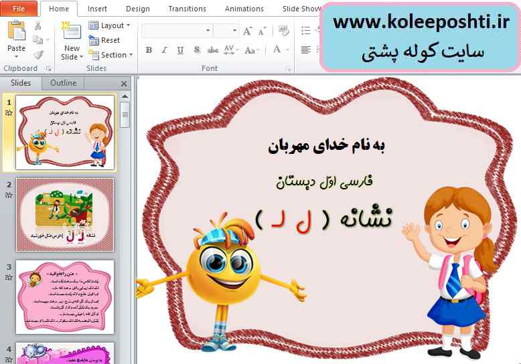Increase font size with grow font icon
This screenshot has width=521, height=364.
247,31
